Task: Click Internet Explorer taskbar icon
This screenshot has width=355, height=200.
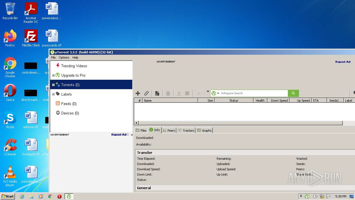Action: pyautogui.click(x=22, y=196)
